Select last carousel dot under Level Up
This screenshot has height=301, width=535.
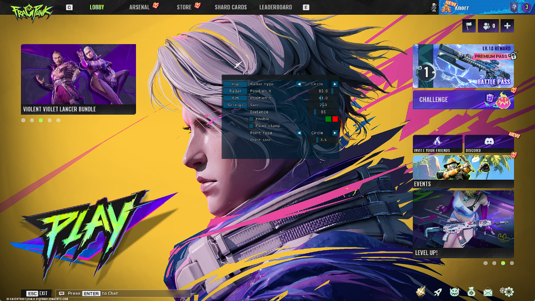tap(512, 263)
